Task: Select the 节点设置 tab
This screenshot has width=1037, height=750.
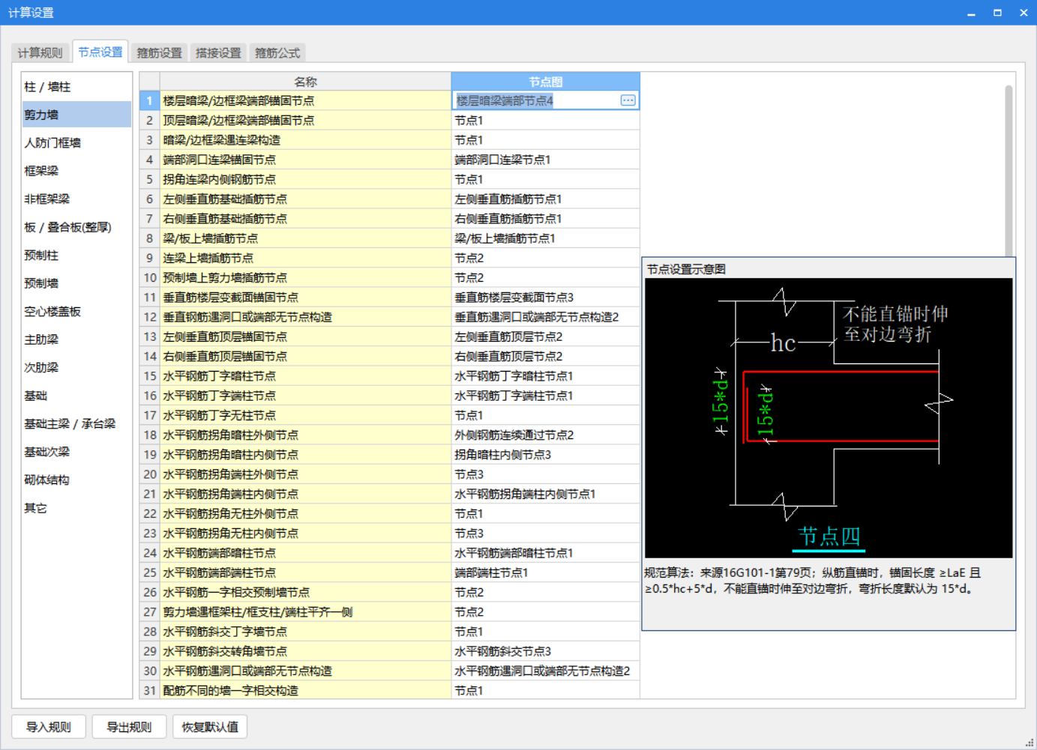Action: (100, 52)
